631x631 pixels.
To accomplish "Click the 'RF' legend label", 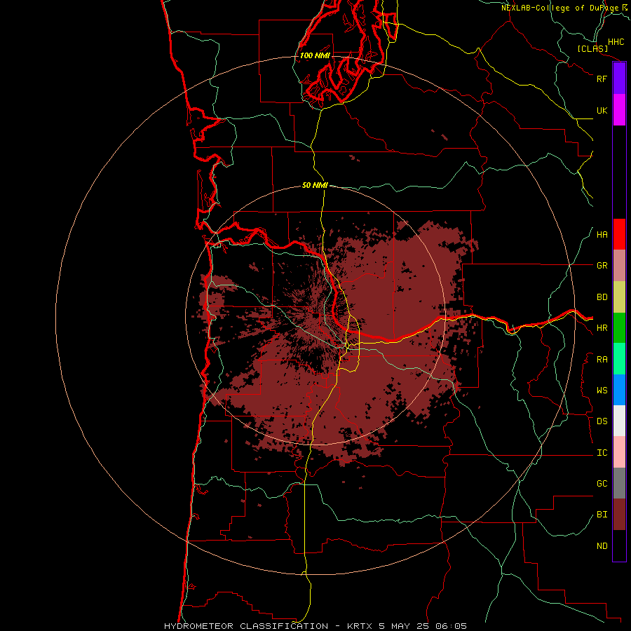I will click(x=602, y=79).
